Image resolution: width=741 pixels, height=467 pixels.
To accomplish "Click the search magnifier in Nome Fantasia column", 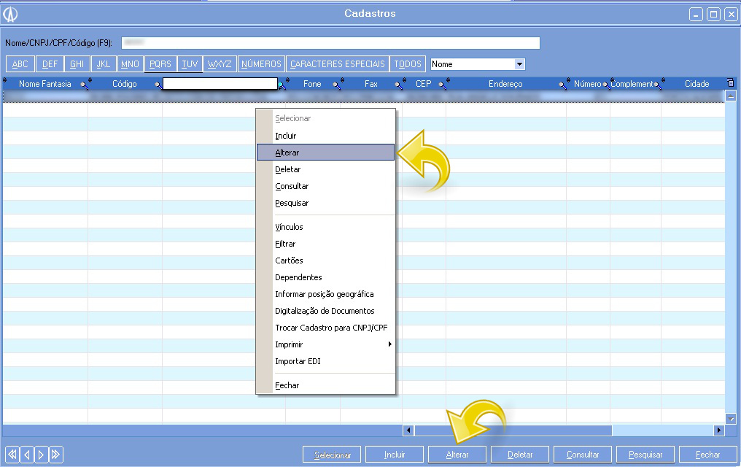I will point(85,85).
